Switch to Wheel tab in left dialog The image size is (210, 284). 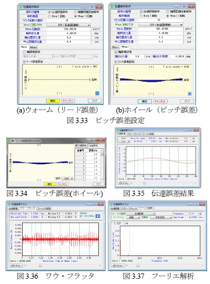33,47
